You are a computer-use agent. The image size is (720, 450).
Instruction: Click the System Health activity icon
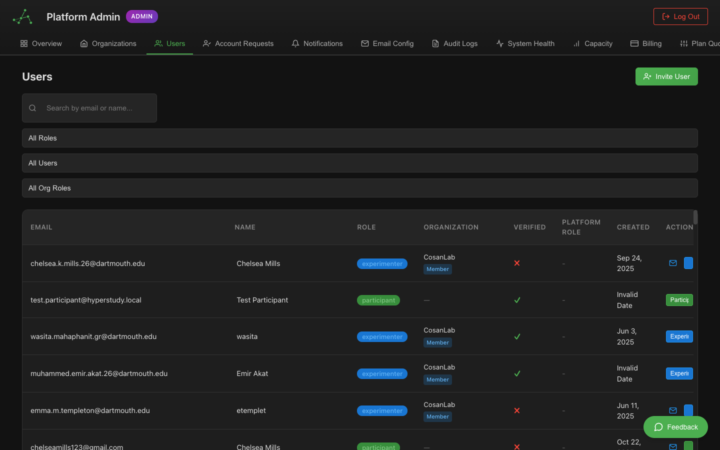pyautogui.click(x=499, y=43)
